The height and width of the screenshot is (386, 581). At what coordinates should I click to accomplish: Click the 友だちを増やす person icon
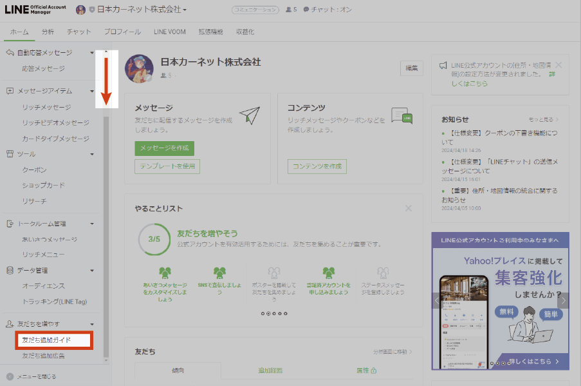pyautogui.click(x=10, y=324)
